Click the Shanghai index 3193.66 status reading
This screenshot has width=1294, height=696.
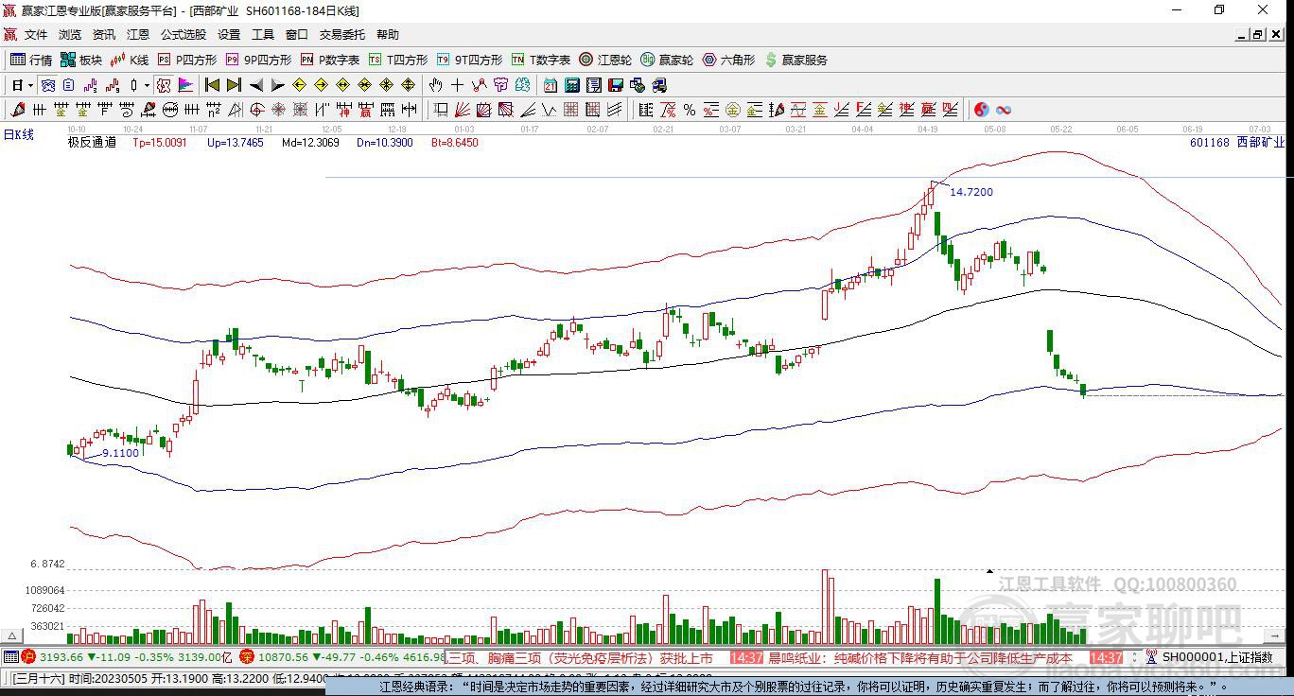pos(61,657)
